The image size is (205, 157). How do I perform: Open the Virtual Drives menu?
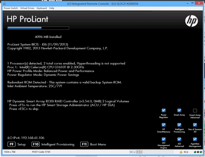coord(27,8)
